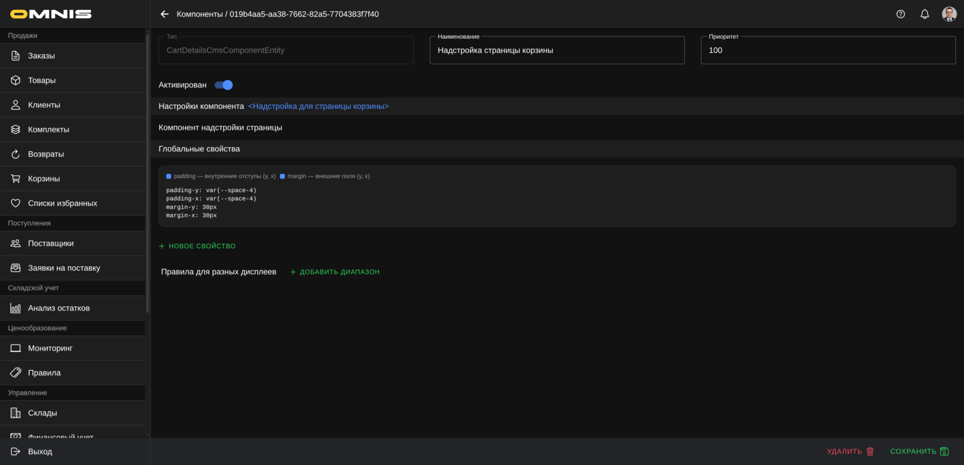This screenshot has height=465, width=964.
Task: Open the Возвраты menu item
Action: [x=46, y=154]
